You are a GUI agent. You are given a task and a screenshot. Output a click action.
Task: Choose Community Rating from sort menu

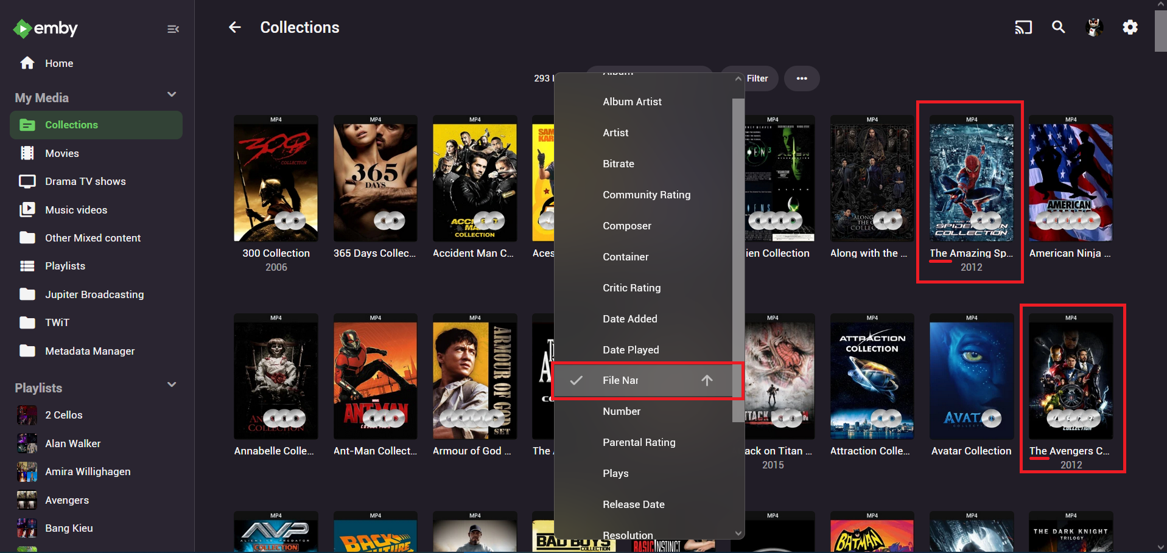pyautogui.click(x=646, y=195)
